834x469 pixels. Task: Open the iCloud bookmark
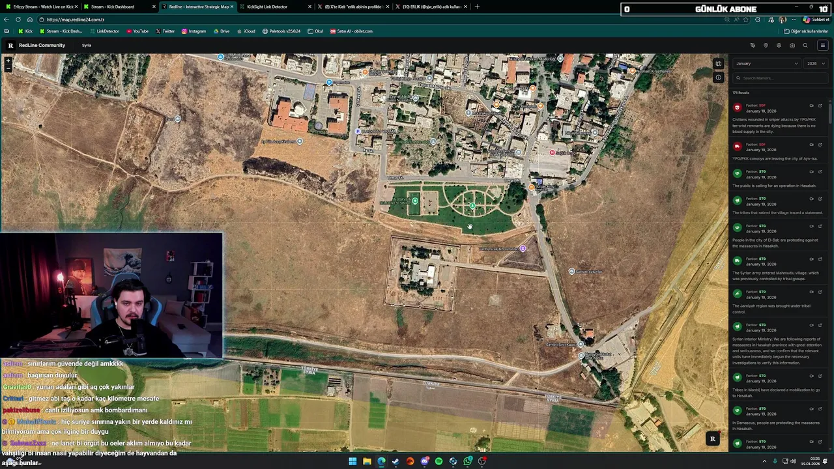pos(246,31)
